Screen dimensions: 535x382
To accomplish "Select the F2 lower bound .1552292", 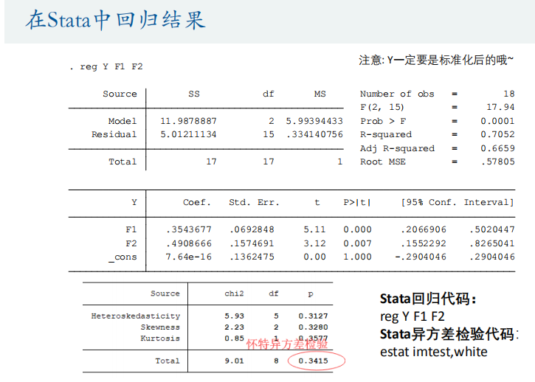I will 424,243.
